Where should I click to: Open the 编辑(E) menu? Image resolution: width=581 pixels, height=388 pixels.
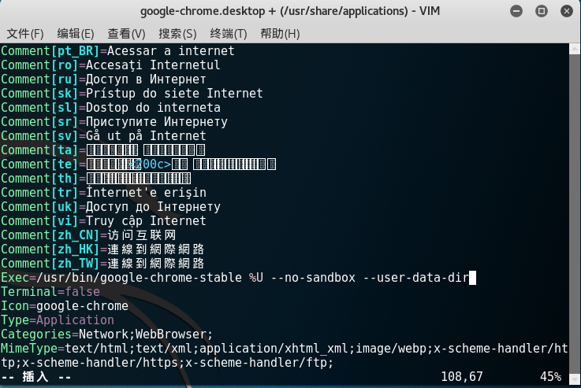point(76,34)
